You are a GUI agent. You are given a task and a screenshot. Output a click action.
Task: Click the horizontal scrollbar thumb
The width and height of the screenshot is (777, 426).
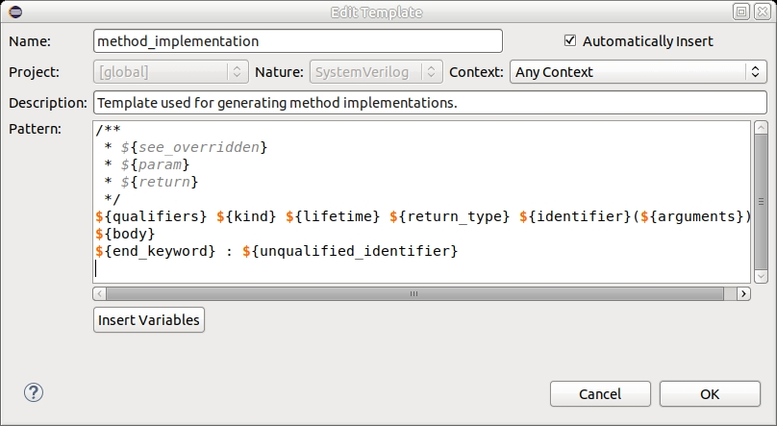click(414, 293)
